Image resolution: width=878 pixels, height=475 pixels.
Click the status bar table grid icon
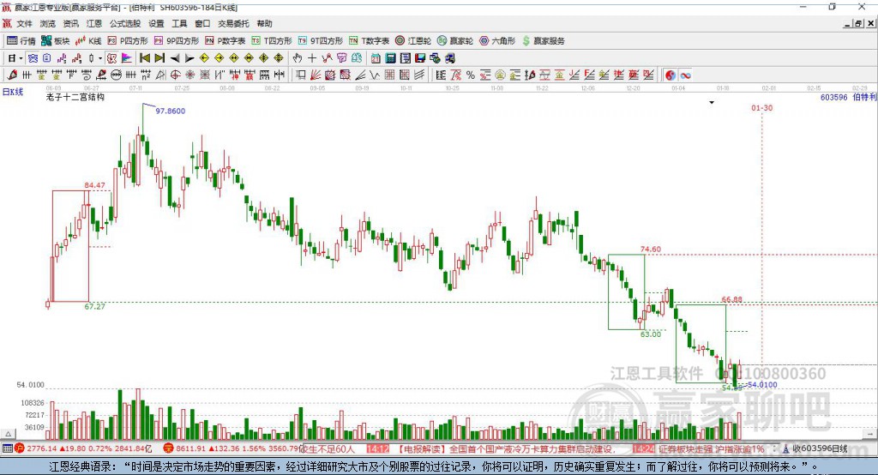pyautogui.click(x=7, y=448)
